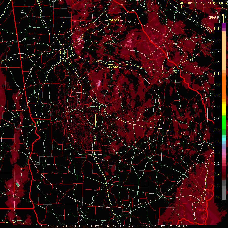This screenshot has width=228, height=228.
Task: Click the KJGX station identifier in the caption
Action: 146,226
